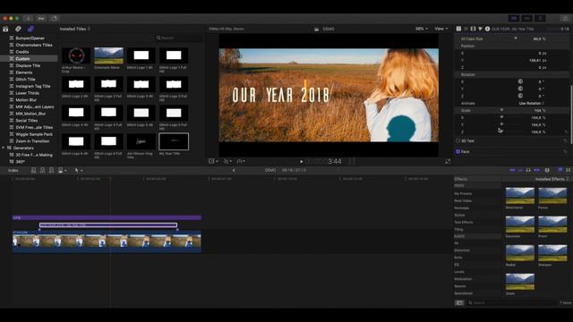This screenshot has width=573, height=322.
Task: Reset the 3D Text section arrow
Action: coord(565,140)
